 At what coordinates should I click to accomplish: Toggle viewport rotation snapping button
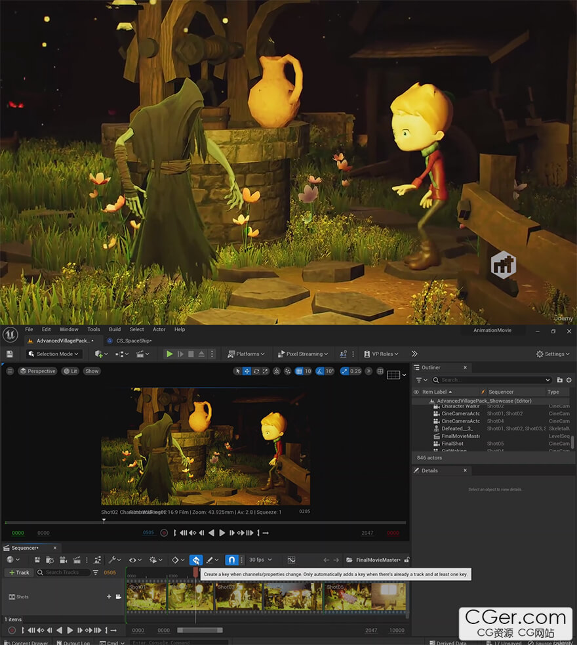click(x=320, y=371)
